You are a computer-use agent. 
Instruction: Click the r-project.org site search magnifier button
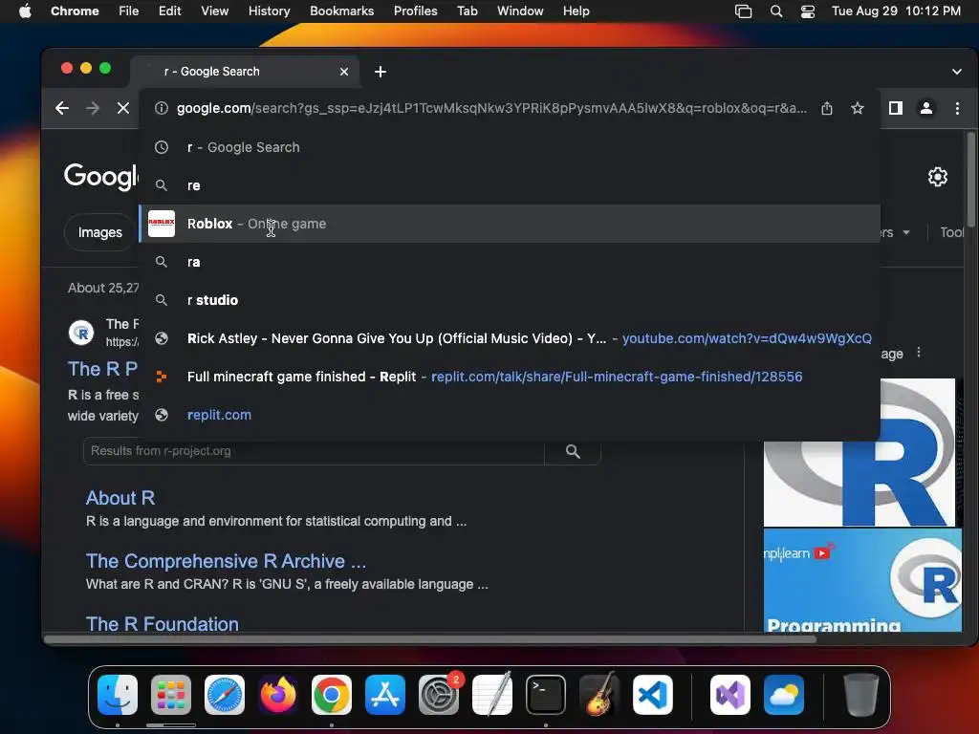[573, 451]
